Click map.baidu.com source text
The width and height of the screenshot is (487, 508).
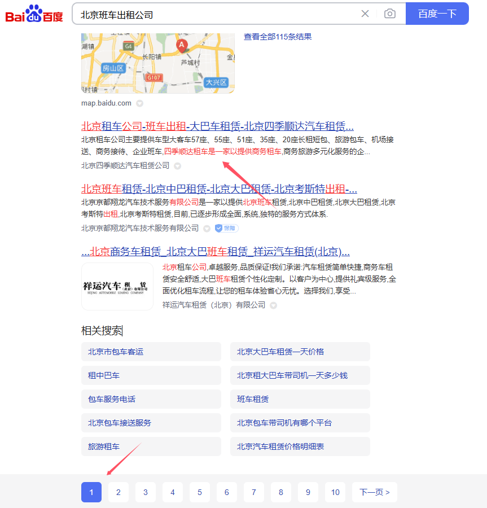point(106,103)
